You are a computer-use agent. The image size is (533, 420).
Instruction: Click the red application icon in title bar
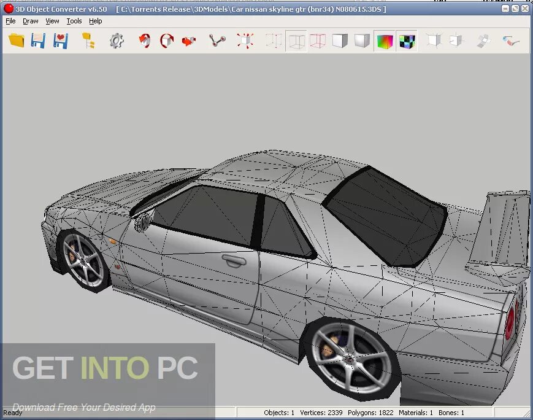(x=9, y=9)
